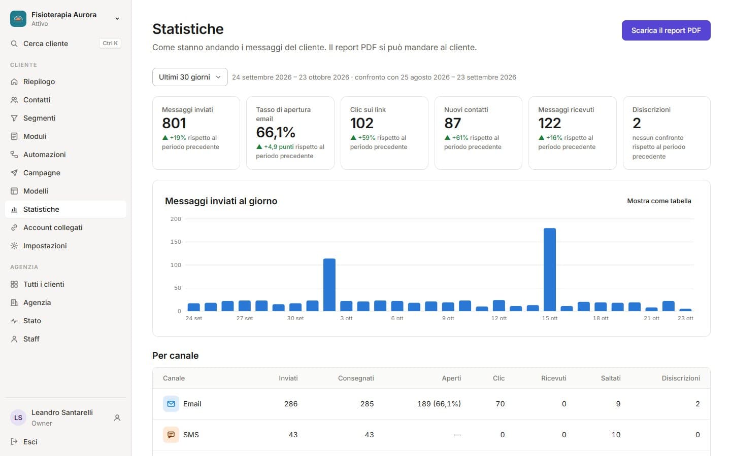The width and height of the screenshot is (731, 456).
Task: Click the Segmenti funnel icon
Action: (x=14, y=118)
